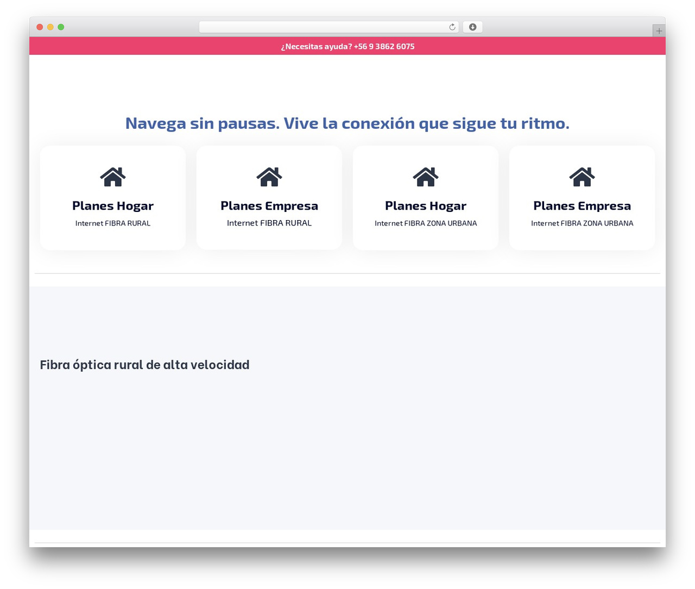Open Planes Hogar rural fiber heading
This screenshot has height=589, width=695.
(x=113, y=206)
